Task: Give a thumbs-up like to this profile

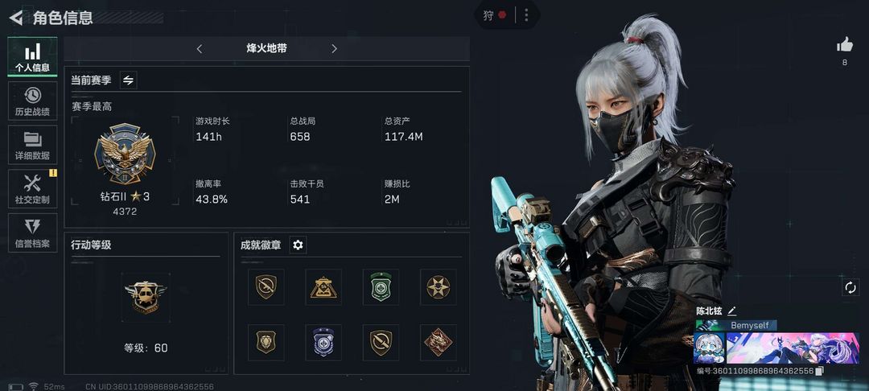Action: pyautogui.click(x=845, y=44)
